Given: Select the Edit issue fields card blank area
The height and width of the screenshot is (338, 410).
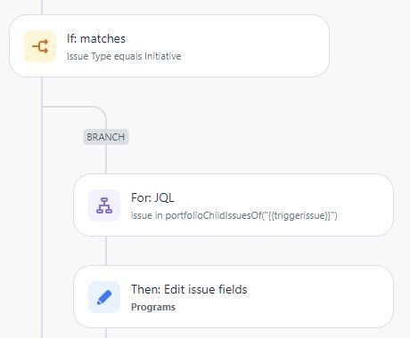Looking at the screenshot, I should [x=321, y=297].
